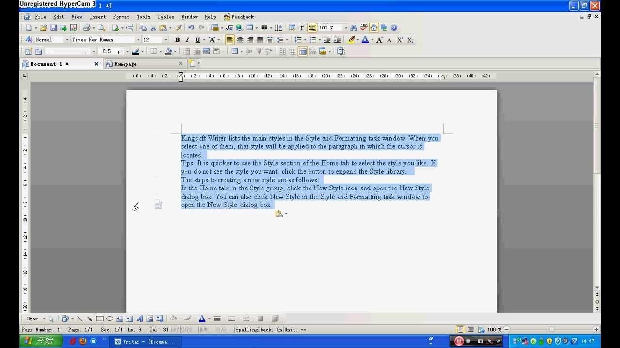This screenshot has width=620, height=348.
Task: Set right text alignment
Action: (x=250, y=40)
